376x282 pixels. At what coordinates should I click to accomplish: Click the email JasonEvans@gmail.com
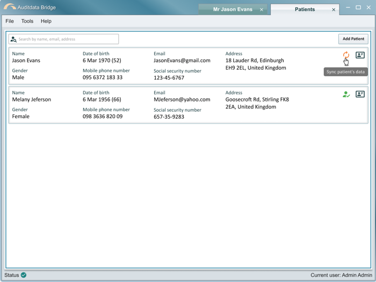182,60
